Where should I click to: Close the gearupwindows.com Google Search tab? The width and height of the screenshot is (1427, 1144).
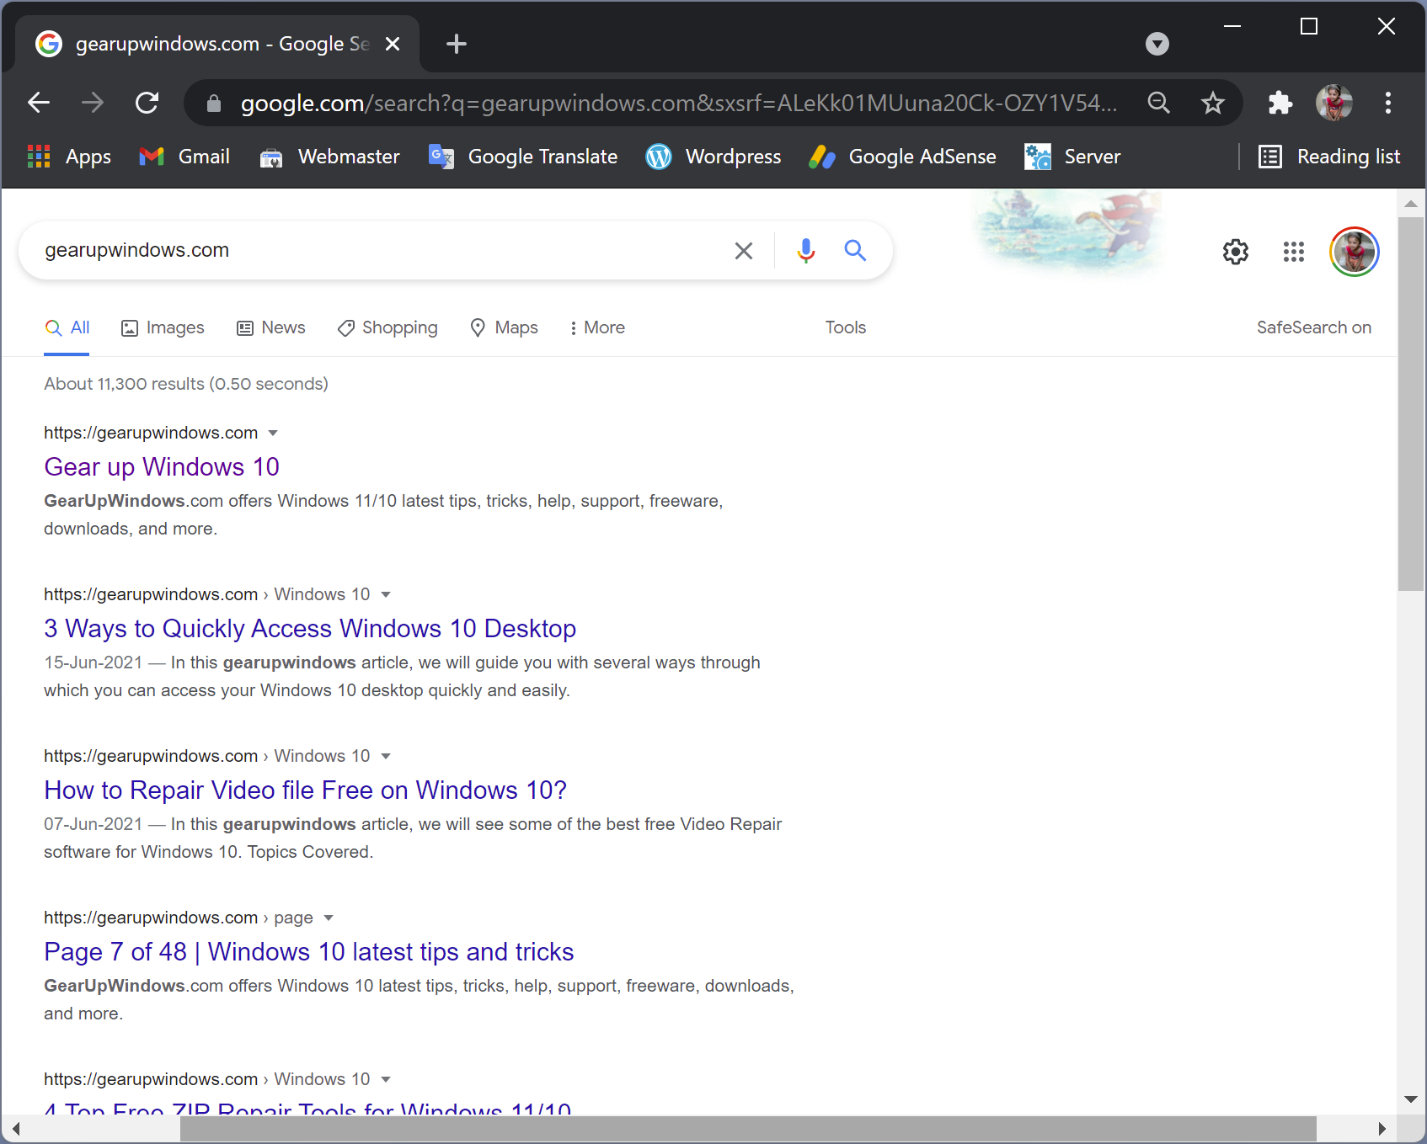pos(393,44)
